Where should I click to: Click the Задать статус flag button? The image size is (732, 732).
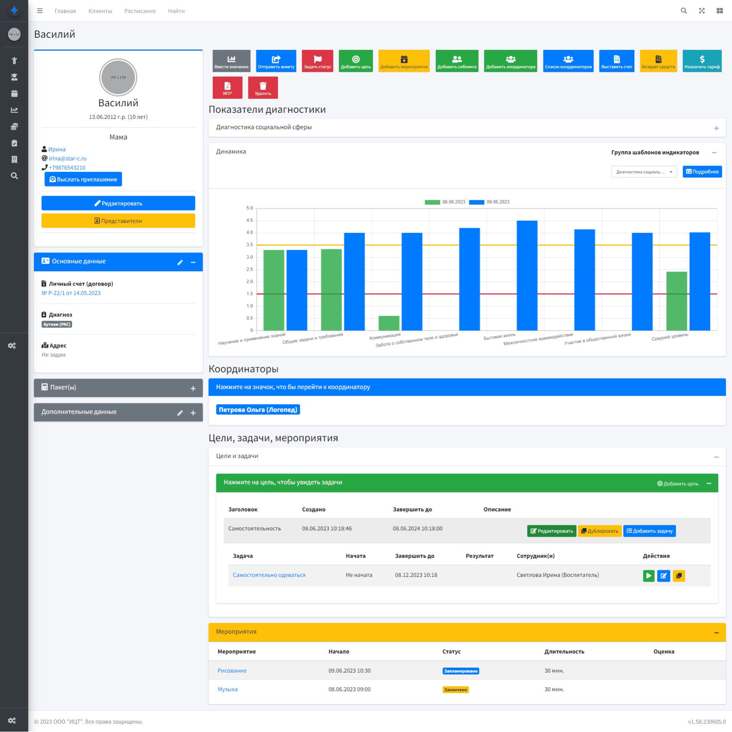coord(317,61)
